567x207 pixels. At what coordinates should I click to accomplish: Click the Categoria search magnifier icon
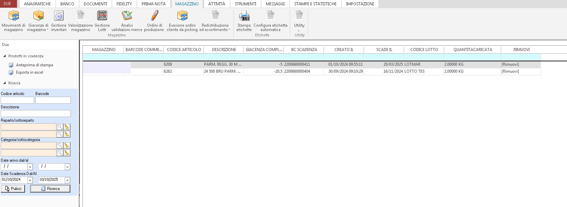click(60, 145)
